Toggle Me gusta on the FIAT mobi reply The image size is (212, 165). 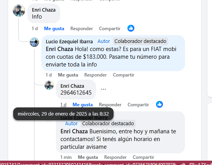68,75
